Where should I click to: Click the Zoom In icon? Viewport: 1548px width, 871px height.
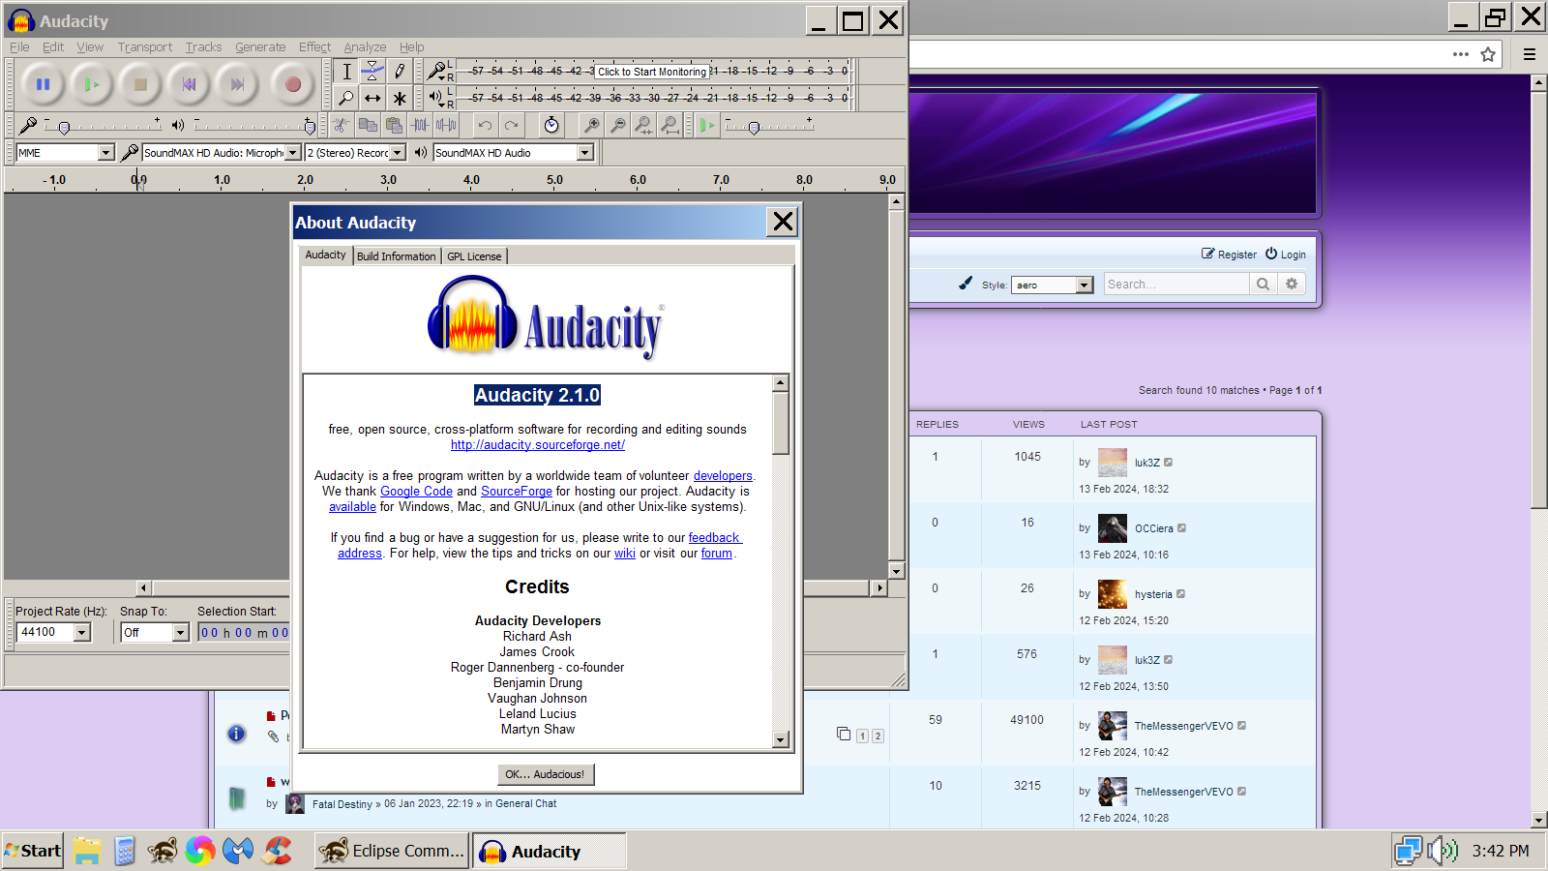(x=591, y=125)
